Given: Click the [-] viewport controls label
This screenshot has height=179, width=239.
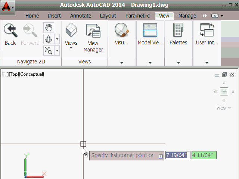Looking at the screenshot, I should [x=5, y=74].
